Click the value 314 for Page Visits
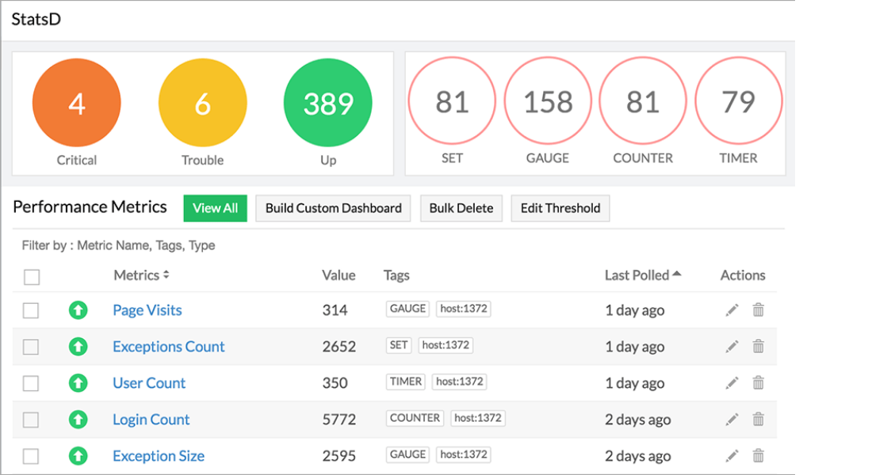 335,310
